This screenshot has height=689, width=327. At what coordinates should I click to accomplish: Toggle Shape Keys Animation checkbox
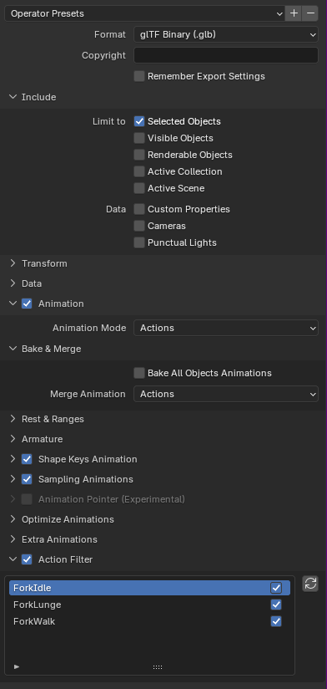(x=27, y=459)
